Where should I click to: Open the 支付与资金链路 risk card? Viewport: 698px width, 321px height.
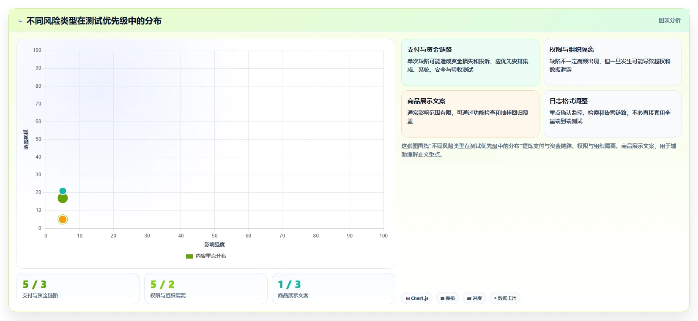pyautogui.click(x=470, y=62)
